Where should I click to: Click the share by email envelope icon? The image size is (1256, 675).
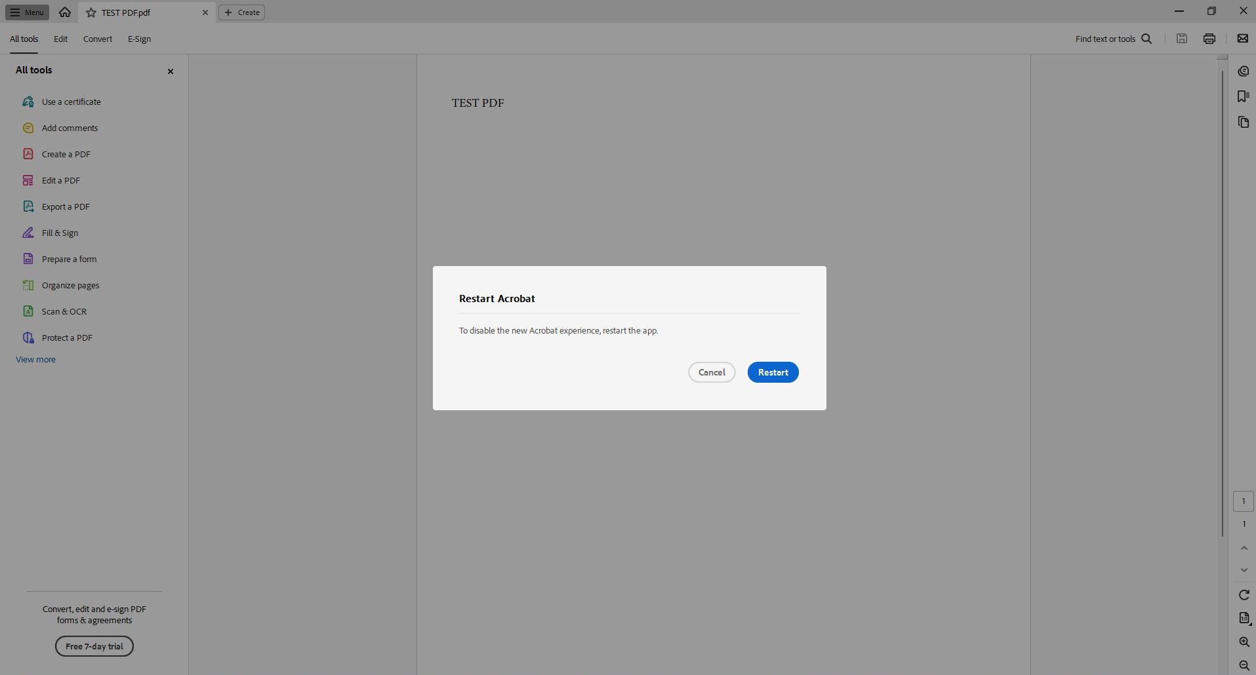[x=1242, y=39]
